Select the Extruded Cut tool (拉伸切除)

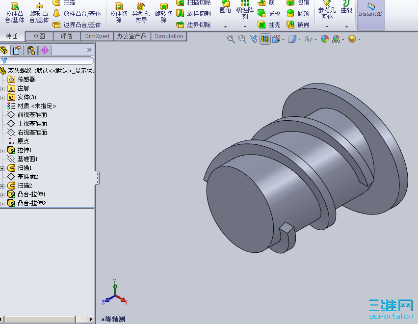tap(119, 13)
